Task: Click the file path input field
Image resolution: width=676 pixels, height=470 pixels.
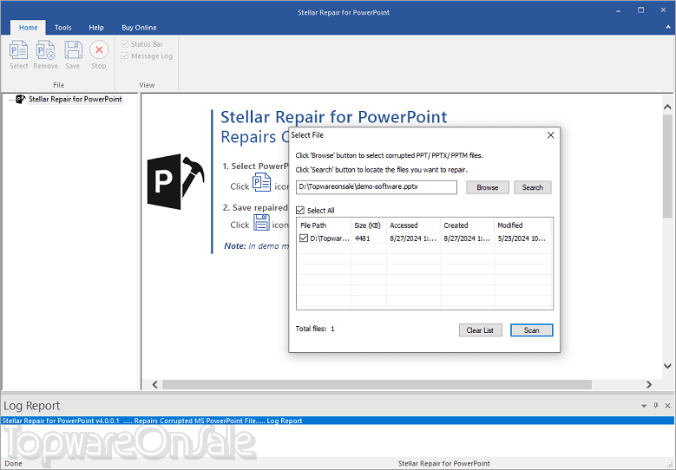Action: click(377, 187)
